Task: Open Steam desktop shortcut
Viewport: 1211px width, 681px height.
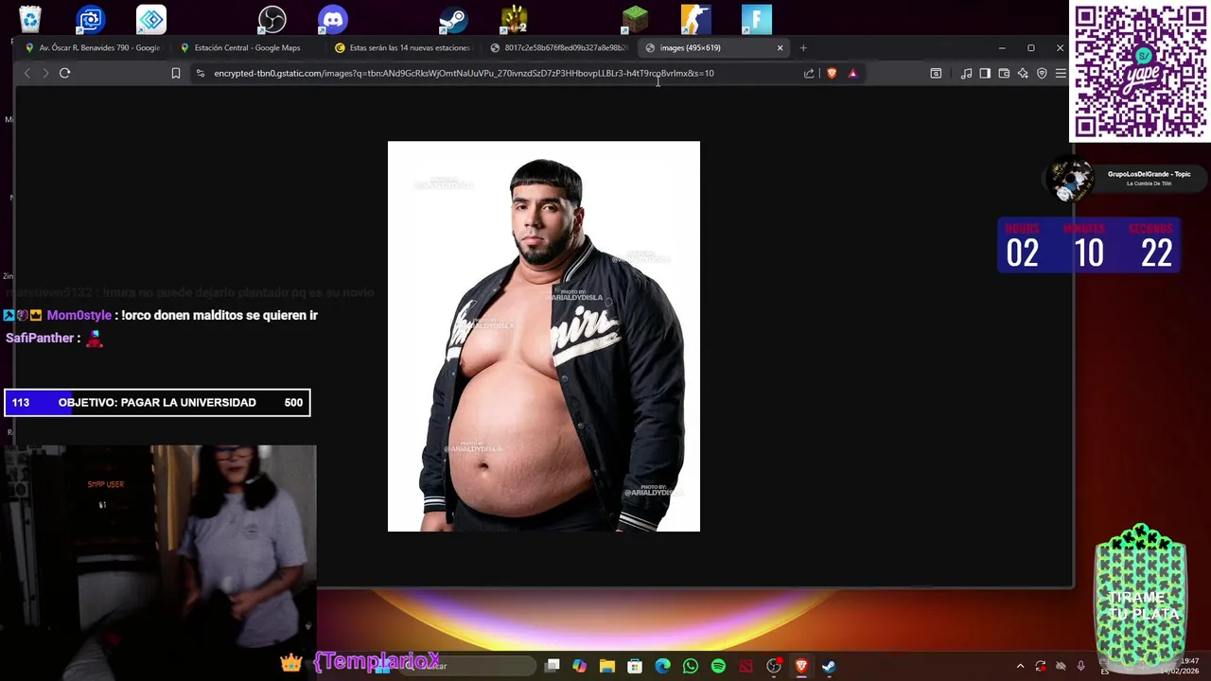Action: click(x=454, y=19)
